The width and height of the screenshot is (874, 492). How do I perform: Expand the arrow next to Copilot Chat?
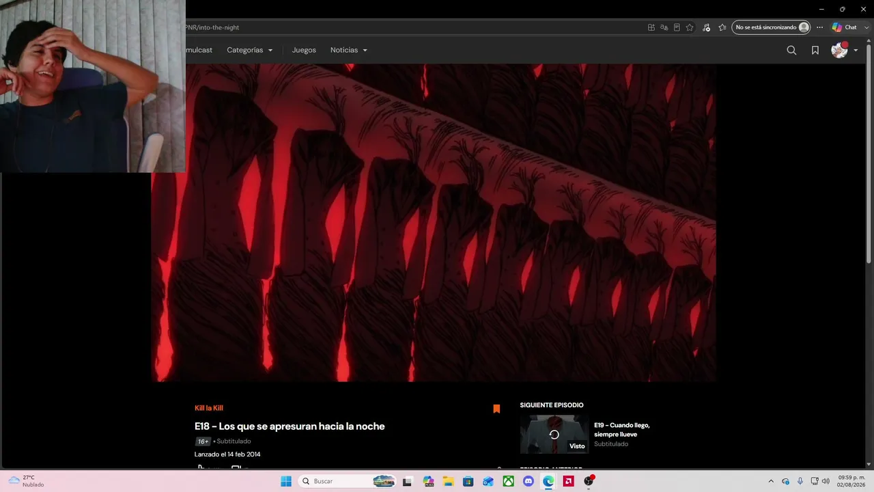(x=865, y=27)
